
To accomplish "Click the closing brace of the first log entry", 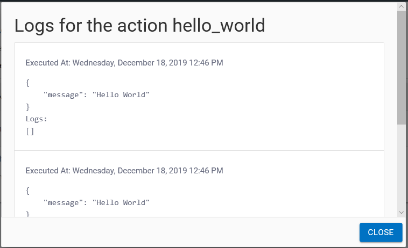I will click(28, 107).
